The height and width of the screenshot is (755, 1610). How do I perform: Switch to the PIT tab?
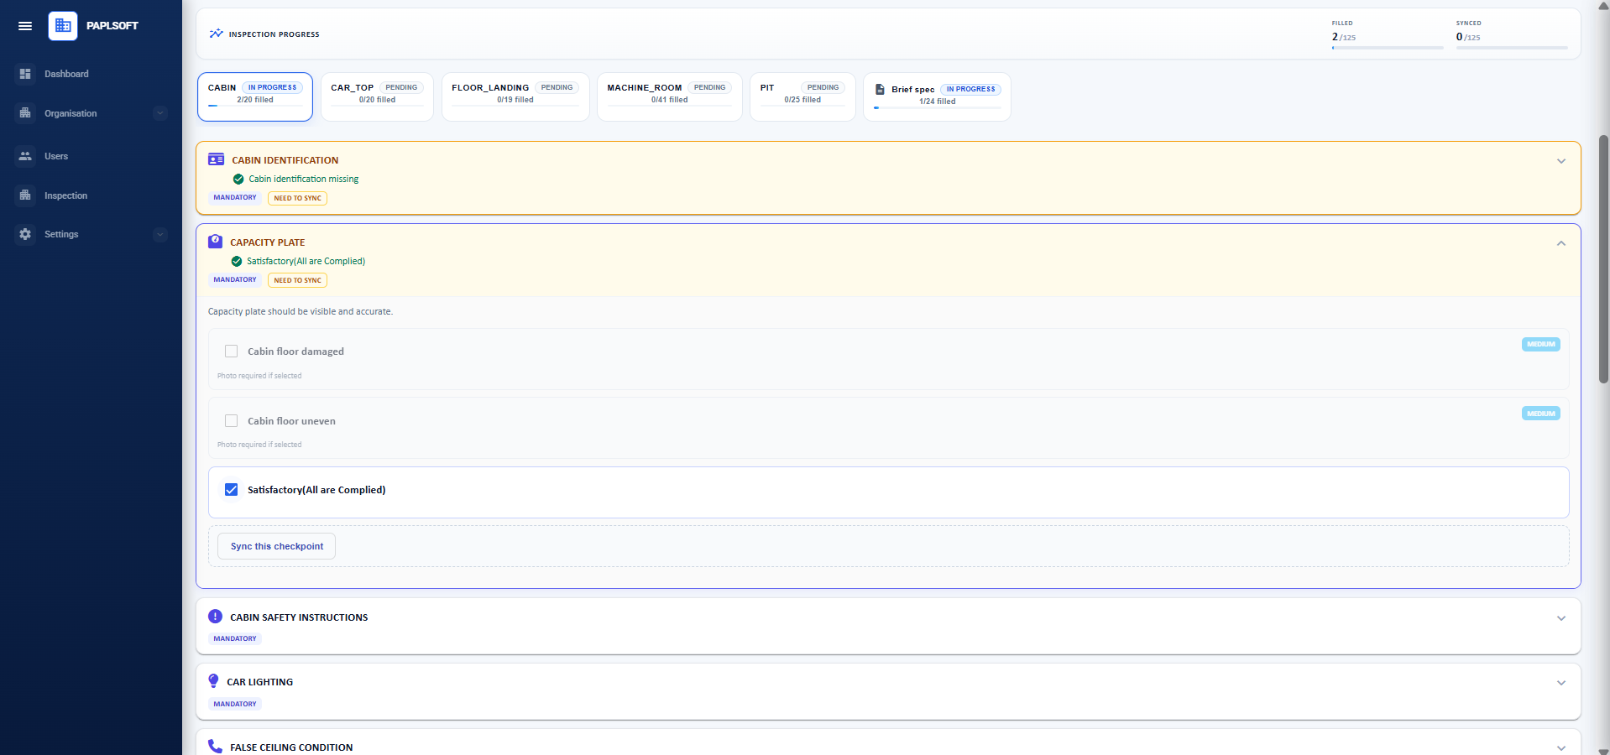tap(802, 96)
